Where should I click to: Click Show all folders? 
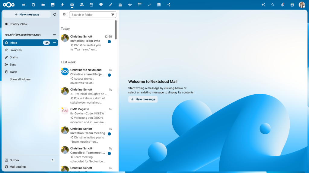tap(20, 79)
